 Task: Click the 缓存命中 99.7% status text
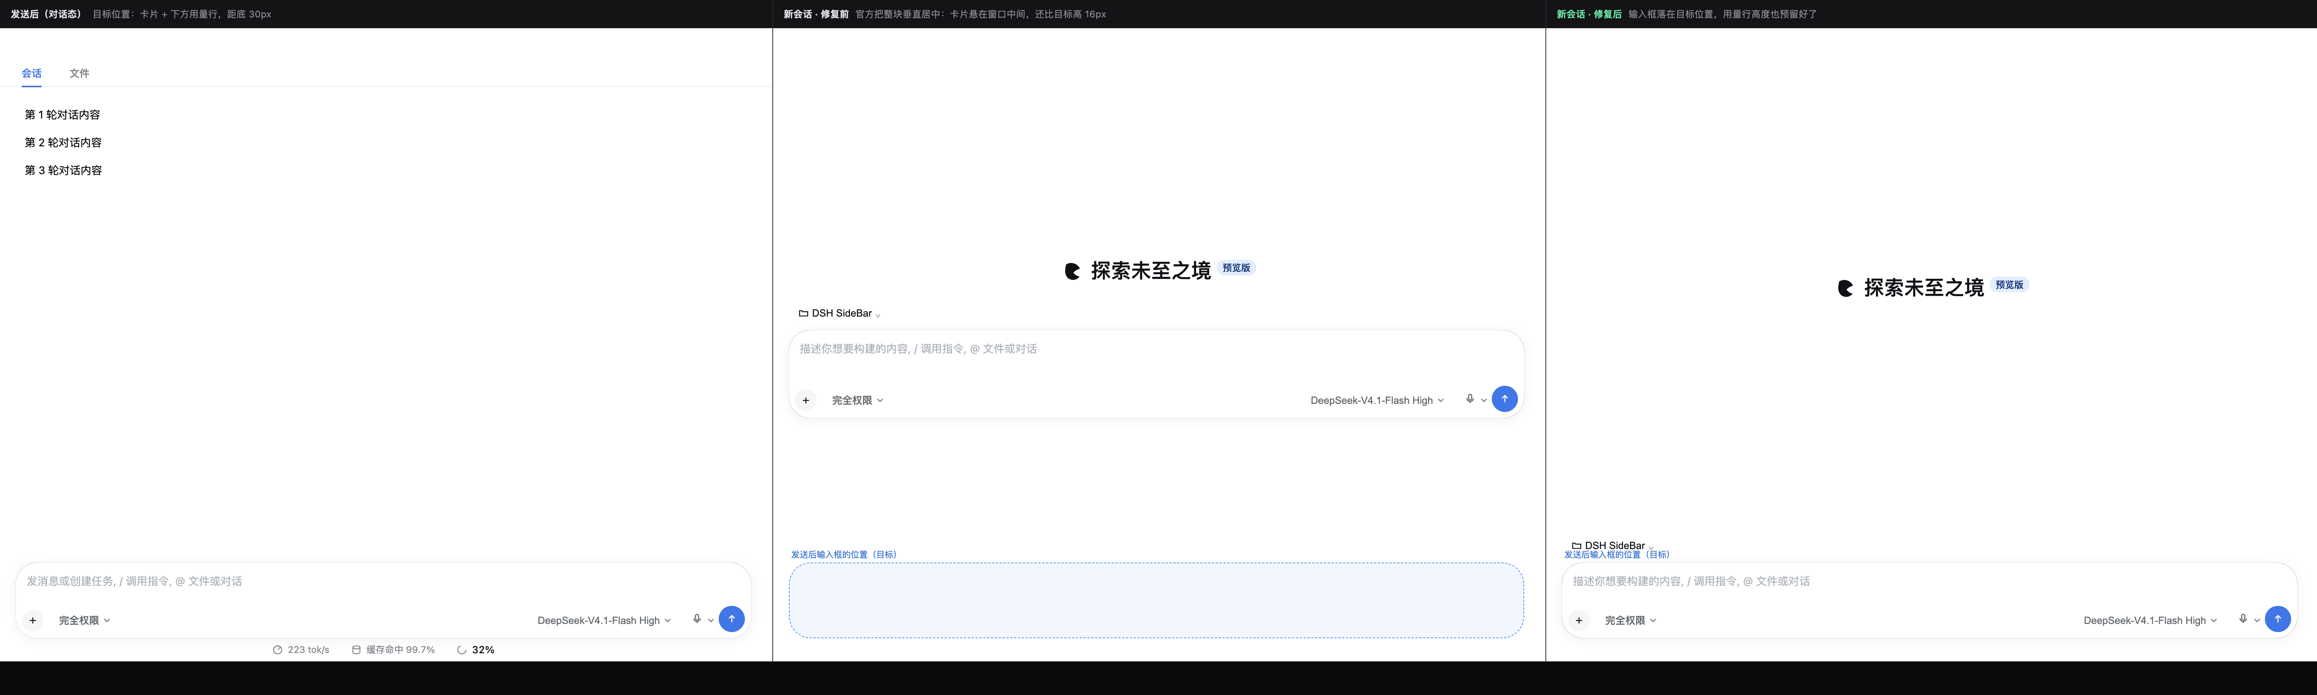pyautogui.click(x=400, y=650)
